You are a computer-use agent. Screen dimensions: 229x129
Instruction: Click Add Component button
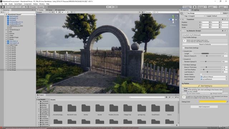coord(204,107)
